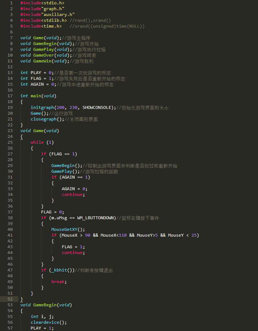Screen dimensions: 258x331
Task: Click the GameBegin prototype on line 8
Action: coord(48,44)
